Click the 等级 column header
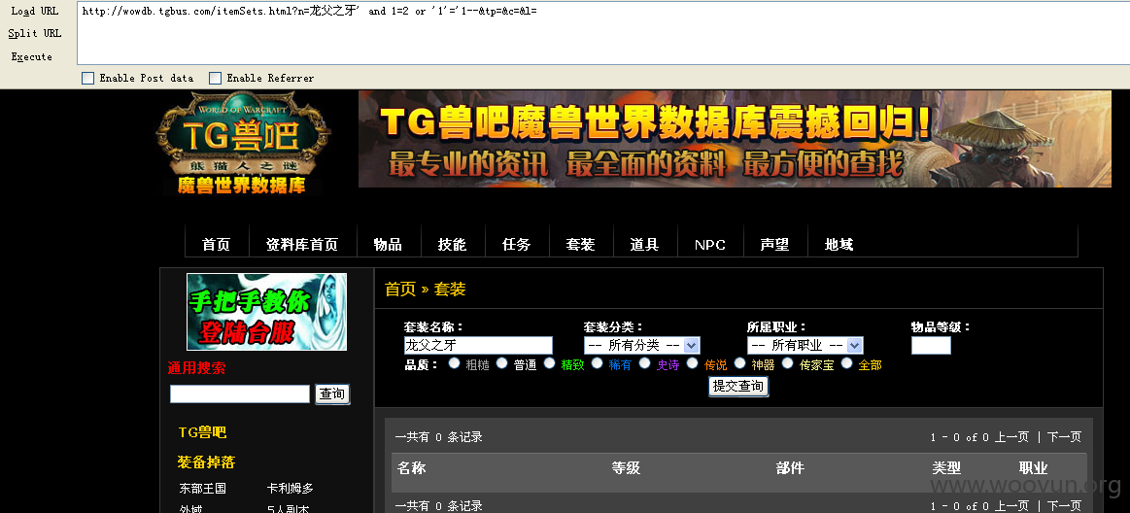Screen dimensions: 1130x513 coord(626,468)
